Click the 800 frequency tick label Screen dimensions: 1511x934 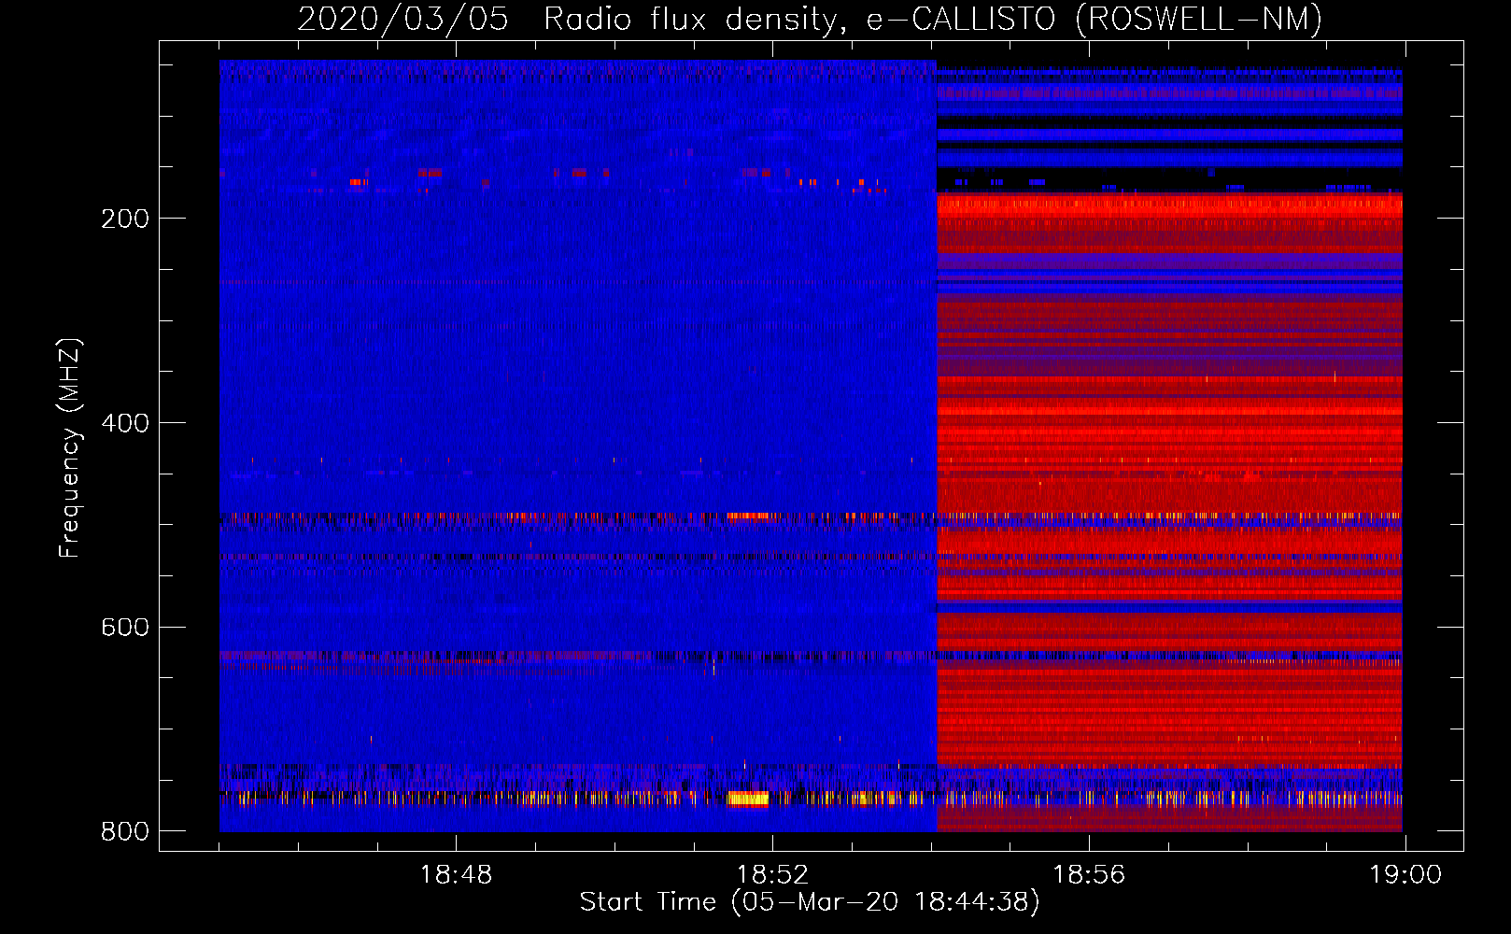point(125,831)
